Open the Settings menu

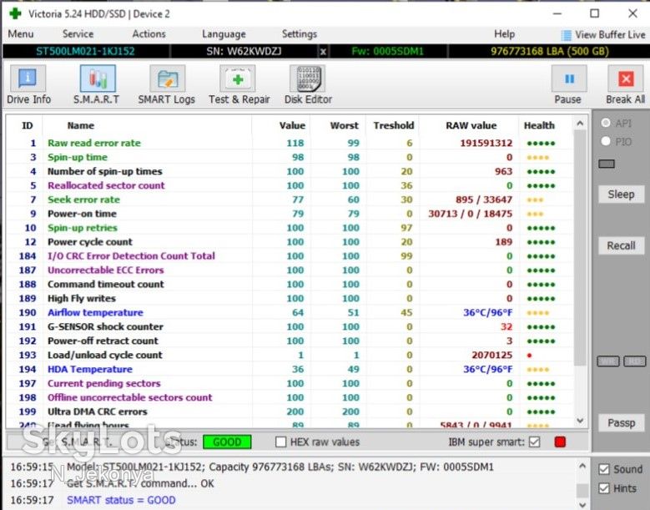click(x=300, y=34)
